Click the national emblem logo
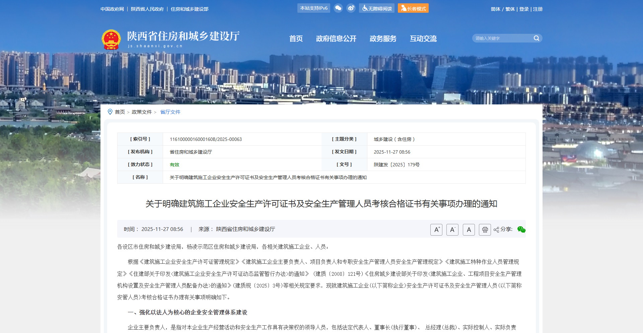Viewport: 643px width, 333px height. (x=111, y=39)
